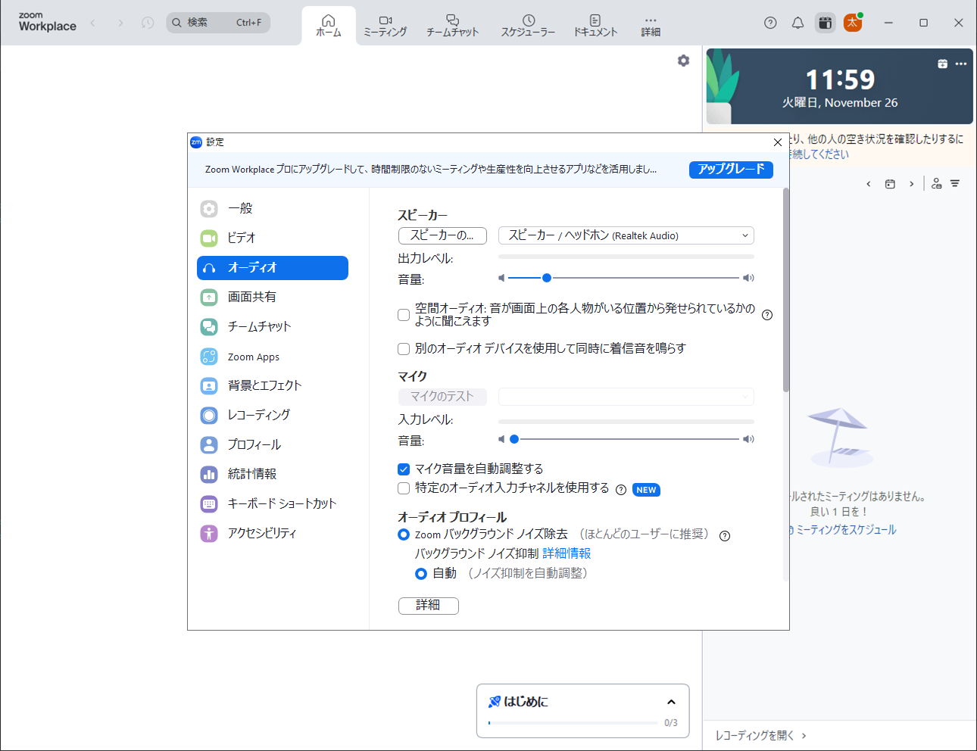Image resolution: width=977 pixels, height=751 pixels.
Task: Close the 設定 dialog
Action: pos(778,142)
